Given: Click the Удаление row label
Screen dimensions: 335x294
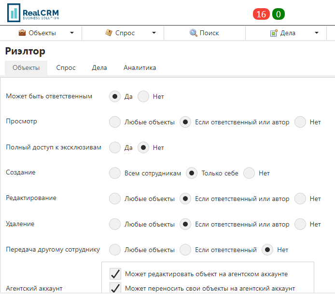Looking at the screenshot, I should pos(20,224).
